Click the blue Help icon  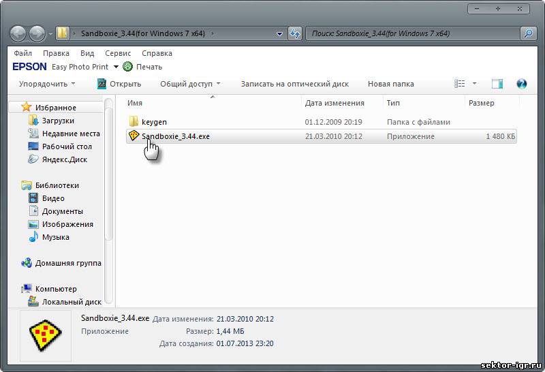pos(521,84)
